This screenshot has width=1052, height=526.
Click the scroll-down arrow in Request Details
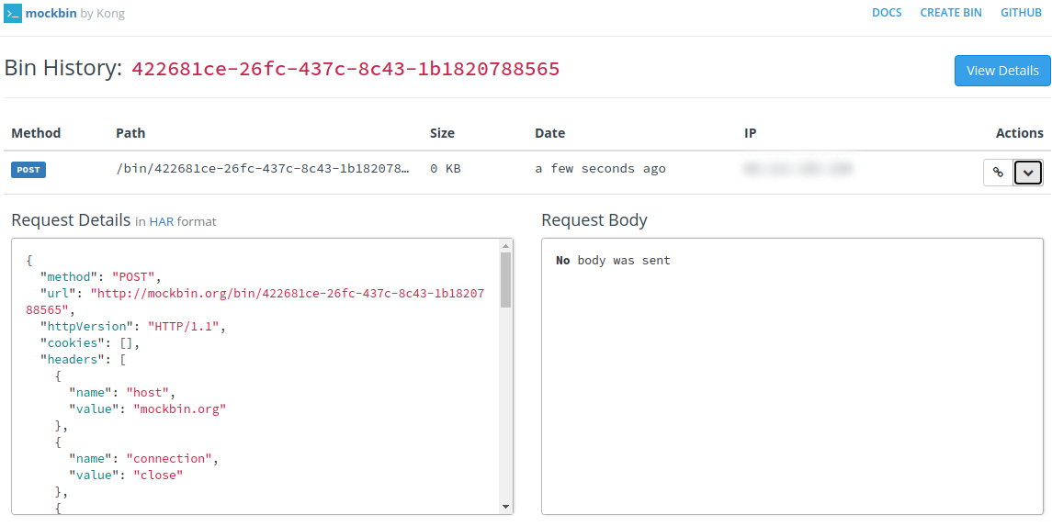tap(506, 507)
